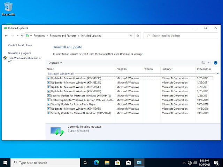This screenshot has height=167, width=223.
Task: Click the KB4598298 update icon
Action: [49, 78]
